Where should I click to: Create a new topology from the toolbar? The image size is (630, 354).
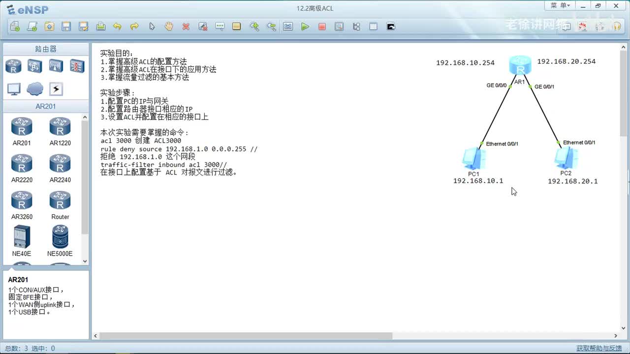point(15,27)
